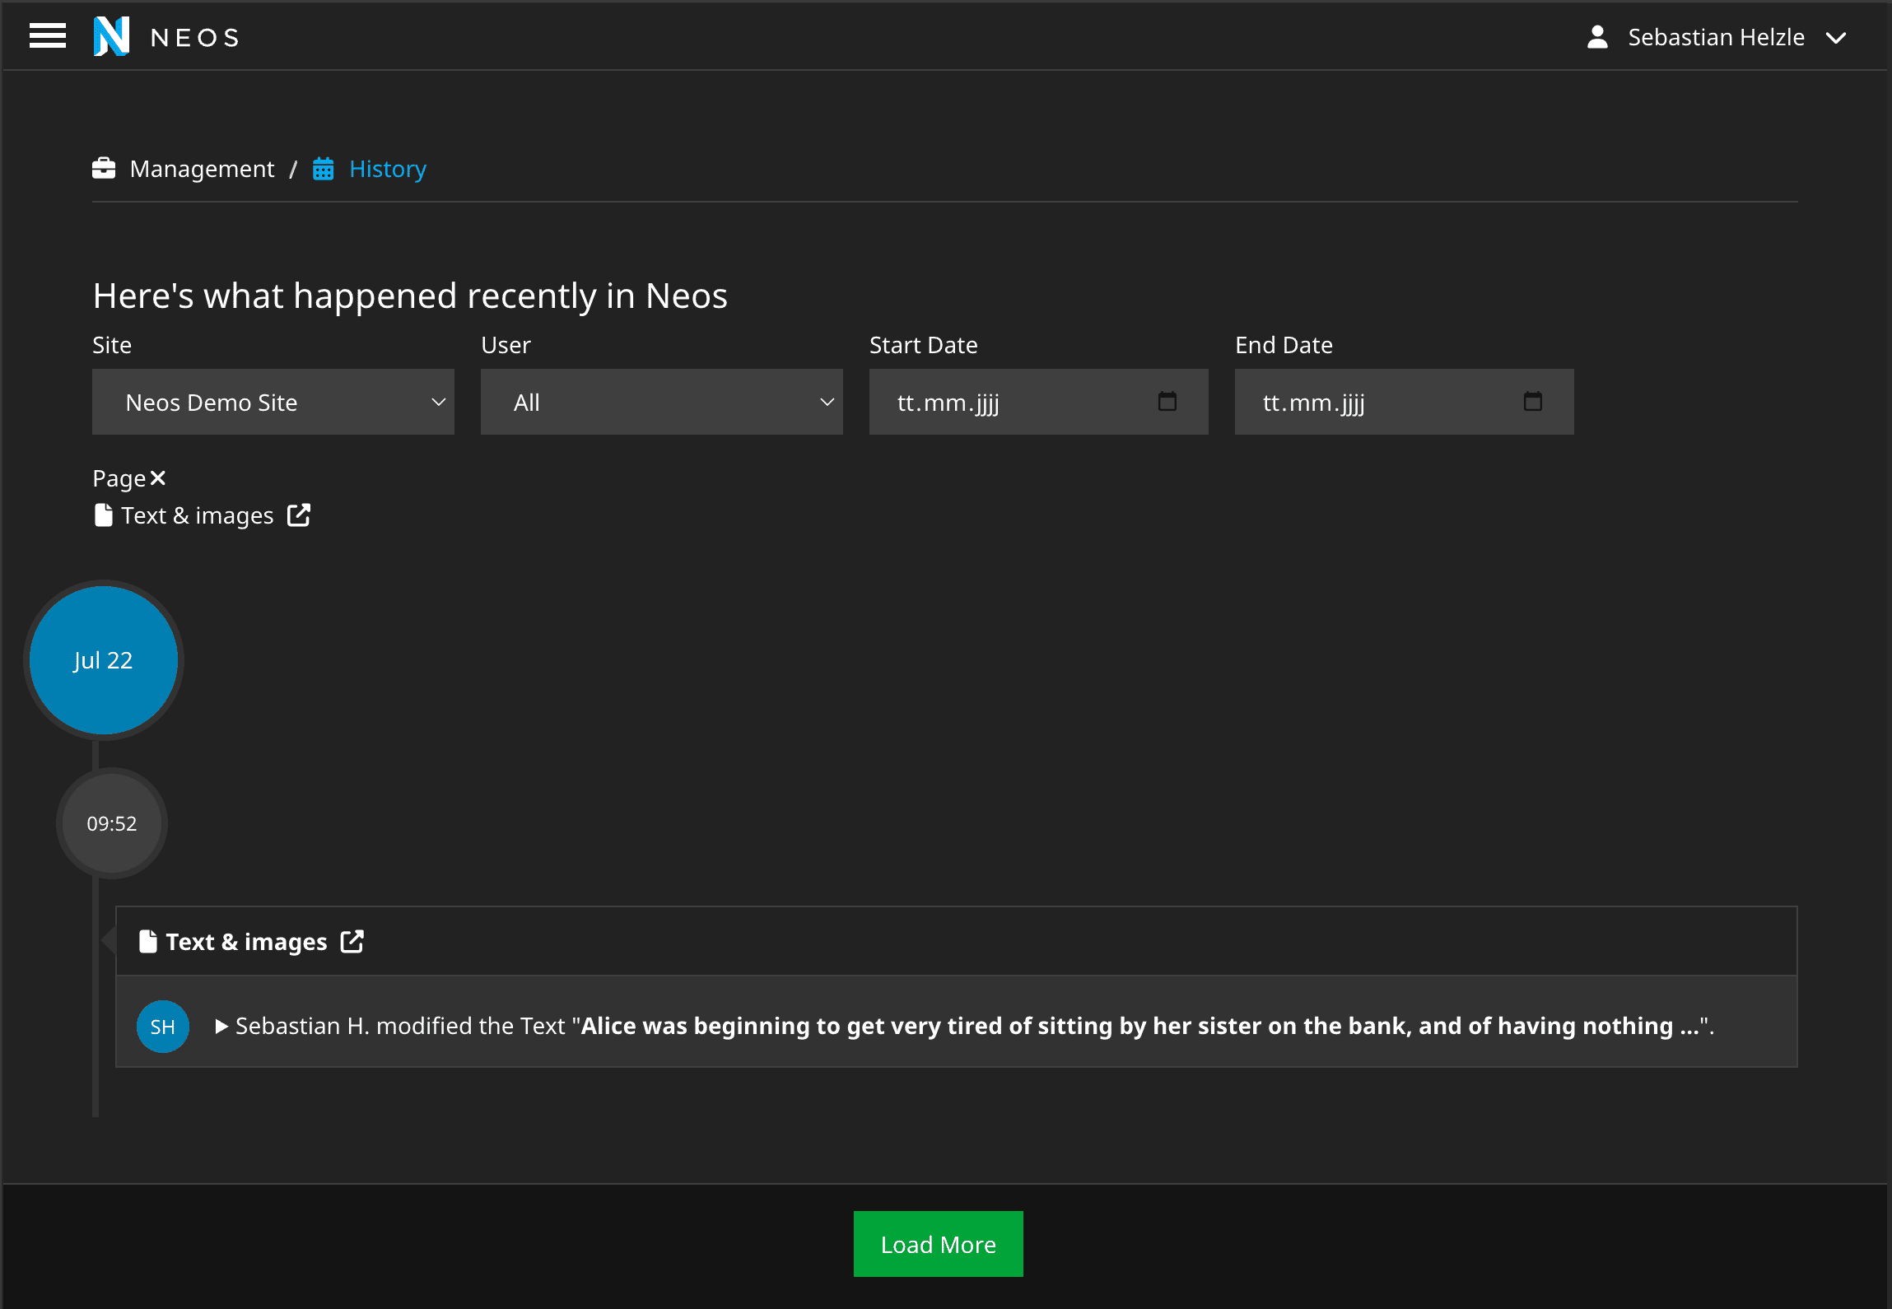Click the Text & images page filter label

click(x=198, y=515)
